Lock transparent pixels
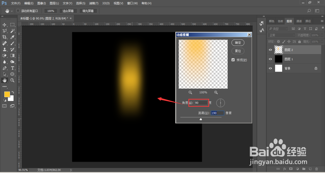 click(279, 42)
